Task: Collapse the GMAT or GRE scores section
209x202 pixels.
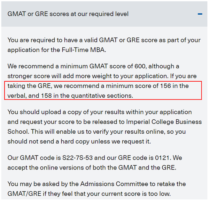Action: pyautogui.click(x=200, y=14)
